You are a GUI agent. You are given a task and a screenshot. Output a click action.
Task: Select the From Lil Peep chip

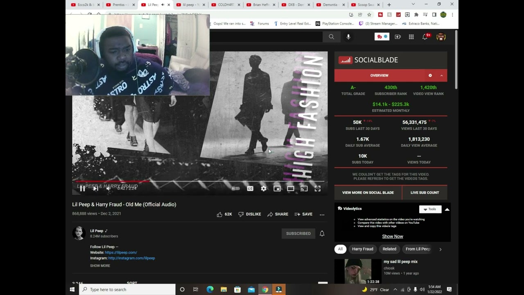pyautogui.click(x=418, y=249)
